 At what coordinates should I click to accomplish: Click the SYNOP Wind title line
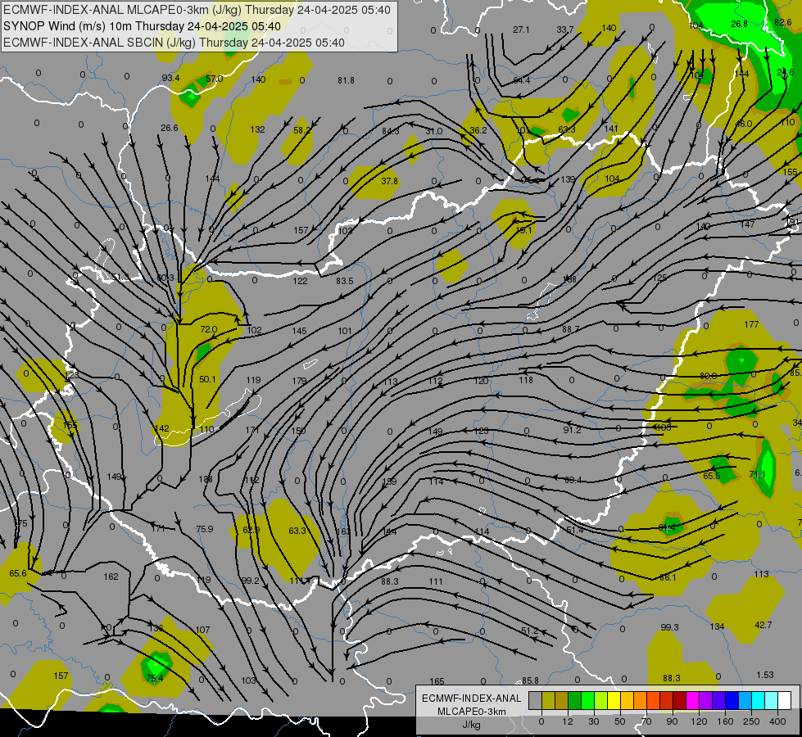click(x=142, y=26)
